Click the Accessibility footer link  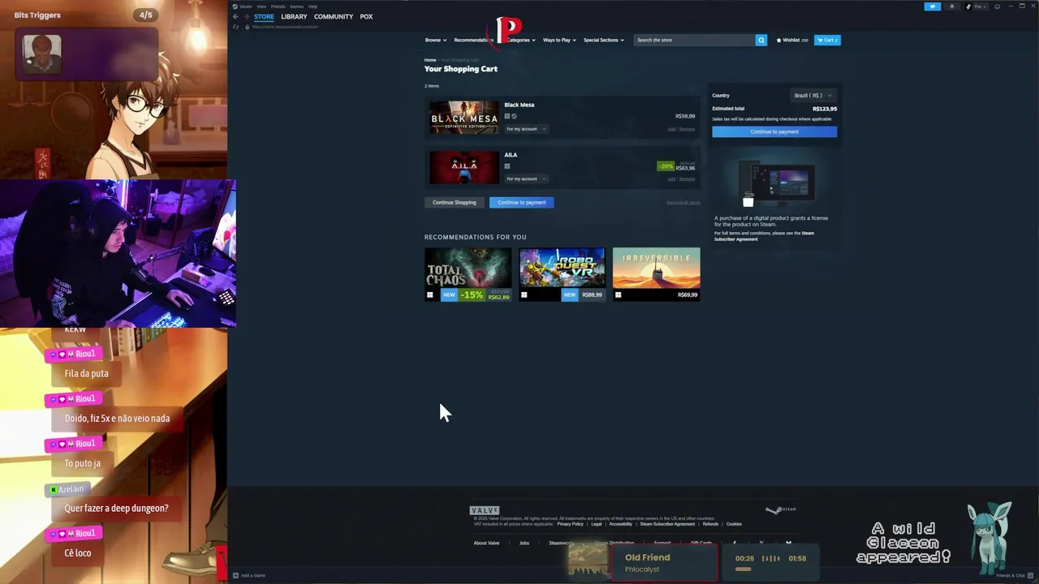[620, 524]
